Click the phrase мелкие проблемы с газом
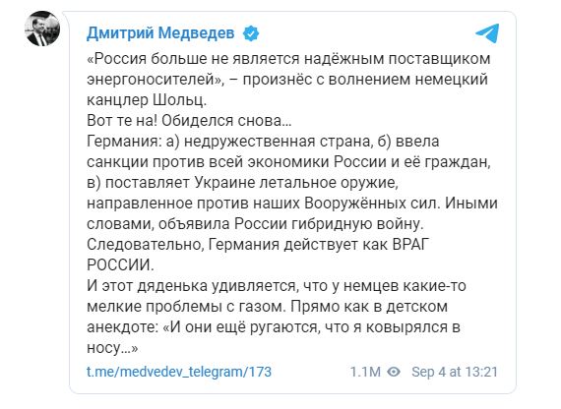This screenshot has width=561, height=409. (x=185, y=307)
